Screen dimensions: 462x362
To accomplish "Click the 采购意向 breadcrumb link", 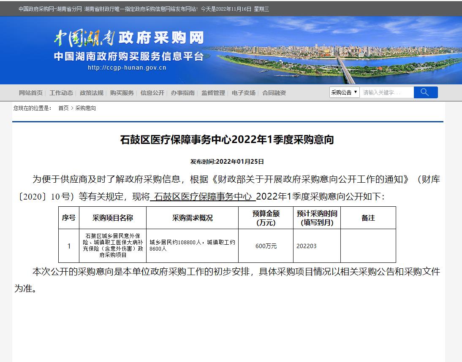I will point(85,108).
